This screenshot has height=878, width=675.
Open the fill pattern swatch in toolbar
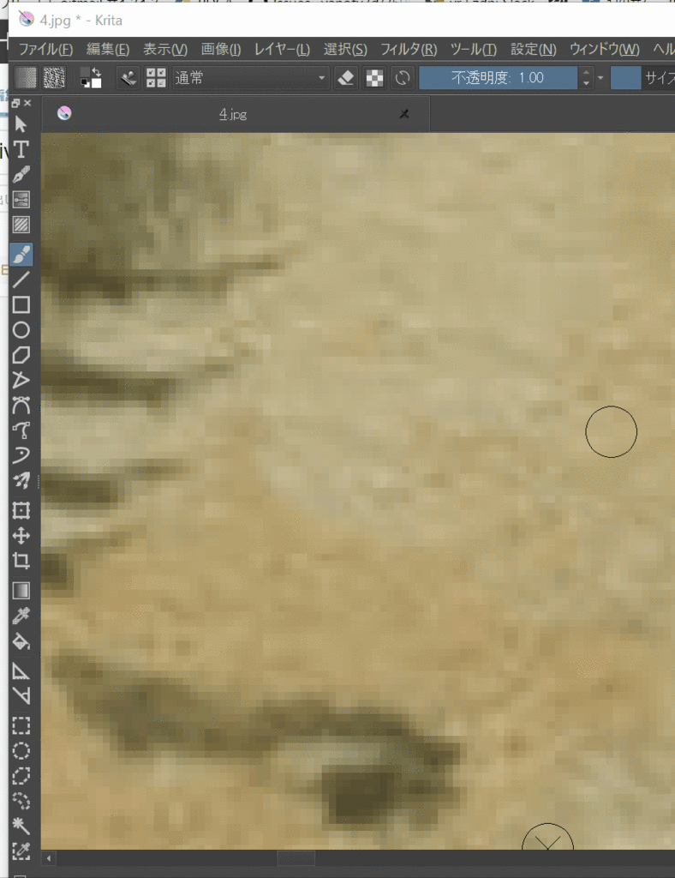pyautogui.click(x=54, y=78)
